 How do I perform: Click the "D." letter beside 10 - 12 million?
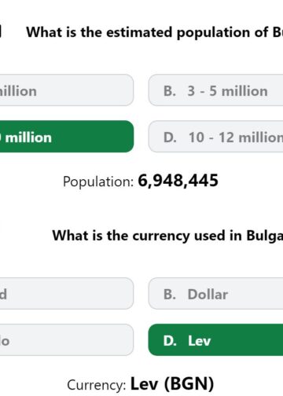click(170, 137)
